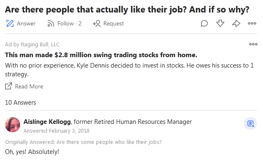Open the ad's three-dot options menu
The image size is (263, 161).
click(x=253, y=44)
